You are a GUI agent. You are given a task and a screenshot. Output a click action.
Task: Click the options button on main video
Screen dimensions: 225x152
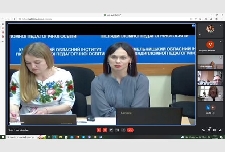point(193,26)
